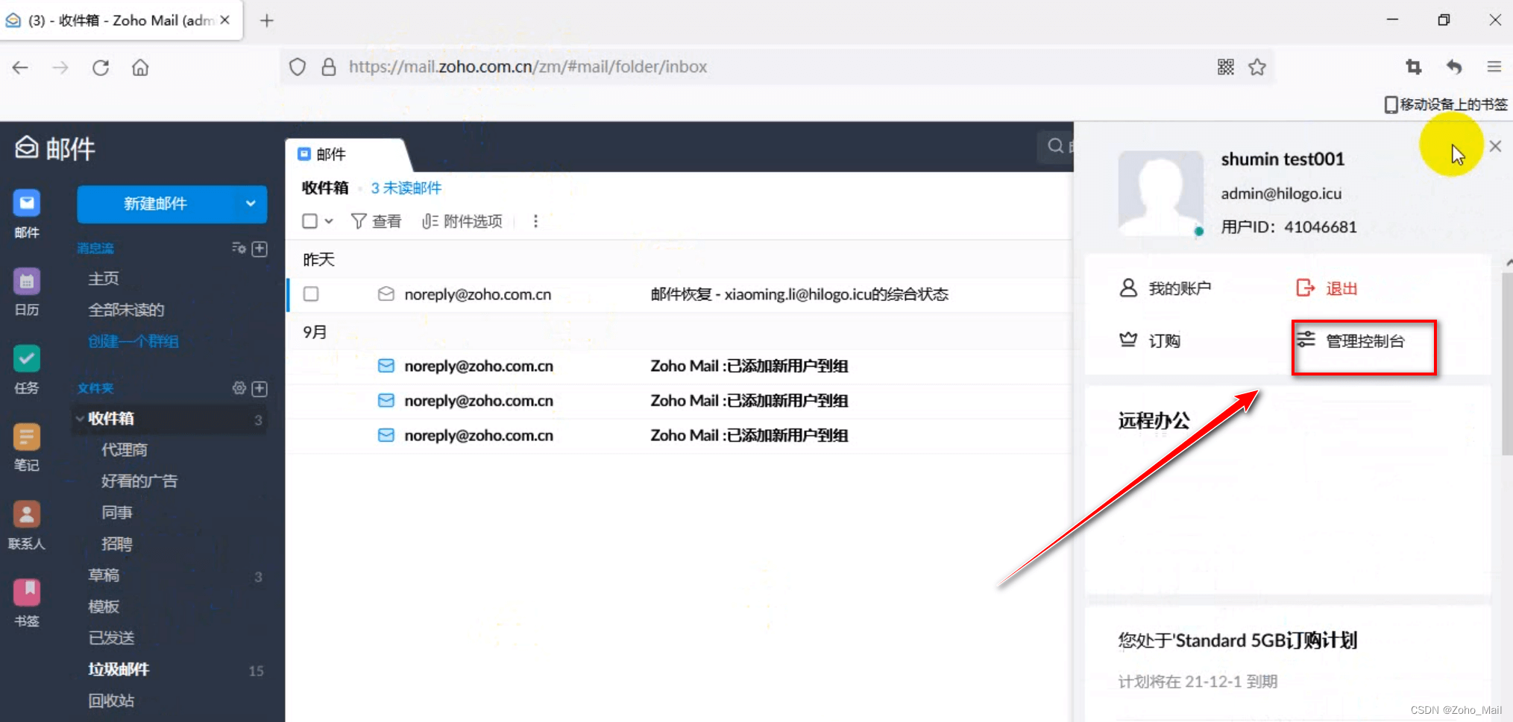Click the tracking protection shield icon
The height and width of the screenshot is (722, 1513).
(x=298, y=67)
